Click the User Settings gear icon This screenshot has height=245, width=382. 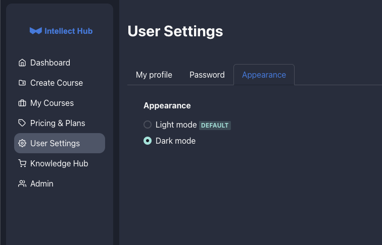click(22, 143)
